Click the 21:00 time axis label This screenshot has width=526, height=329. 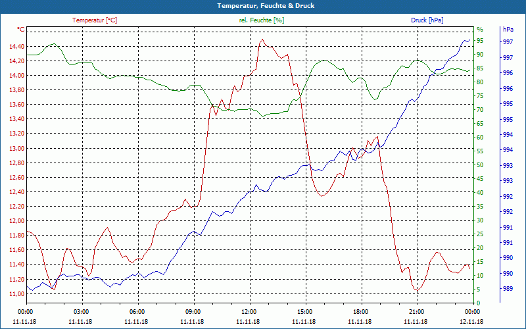coord(416,311)
